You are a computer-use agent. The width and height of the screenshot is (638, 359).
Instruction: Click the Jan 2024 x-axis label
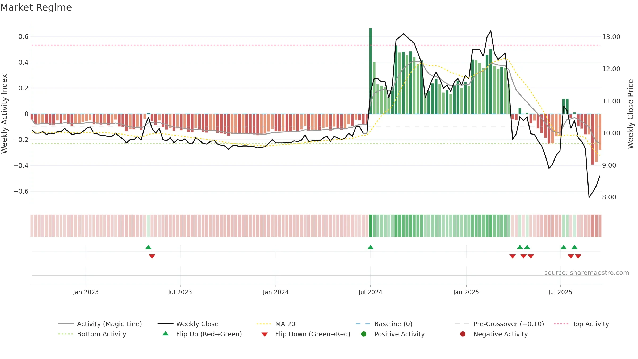click(x=276, y=292)
